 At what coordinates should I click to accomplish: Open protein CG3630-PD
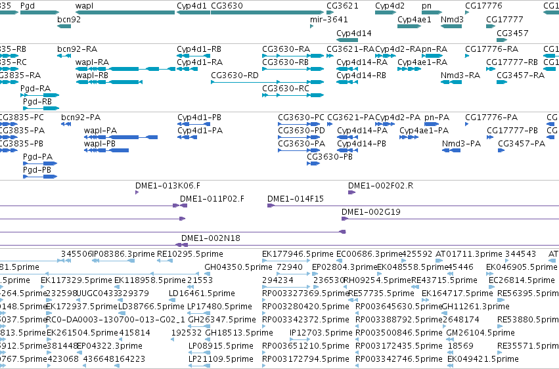(302, 131)
